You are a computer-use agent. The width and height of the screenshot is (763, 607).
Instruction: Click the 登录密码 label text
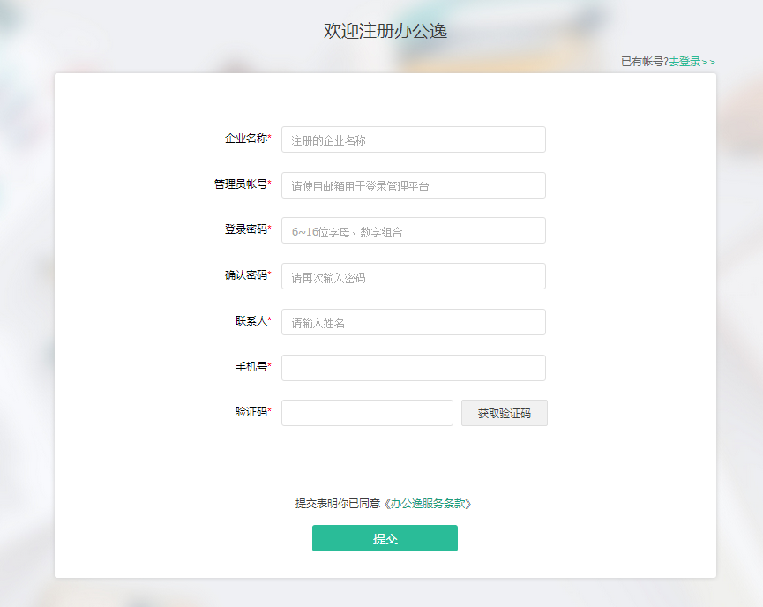click(x=246, y=229)
